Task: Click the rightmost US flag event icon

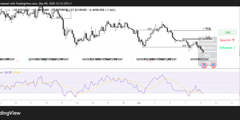Action: point(214,65)
